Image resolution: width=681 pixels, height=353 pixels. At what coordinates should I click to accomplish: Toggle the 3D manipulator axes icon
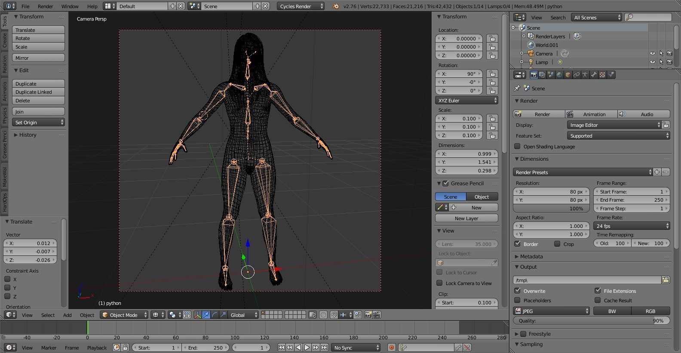tap(197, 315)
